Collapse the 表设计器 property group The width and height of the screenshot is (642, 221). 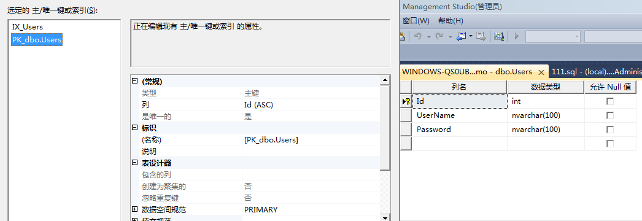coord(134,163)
